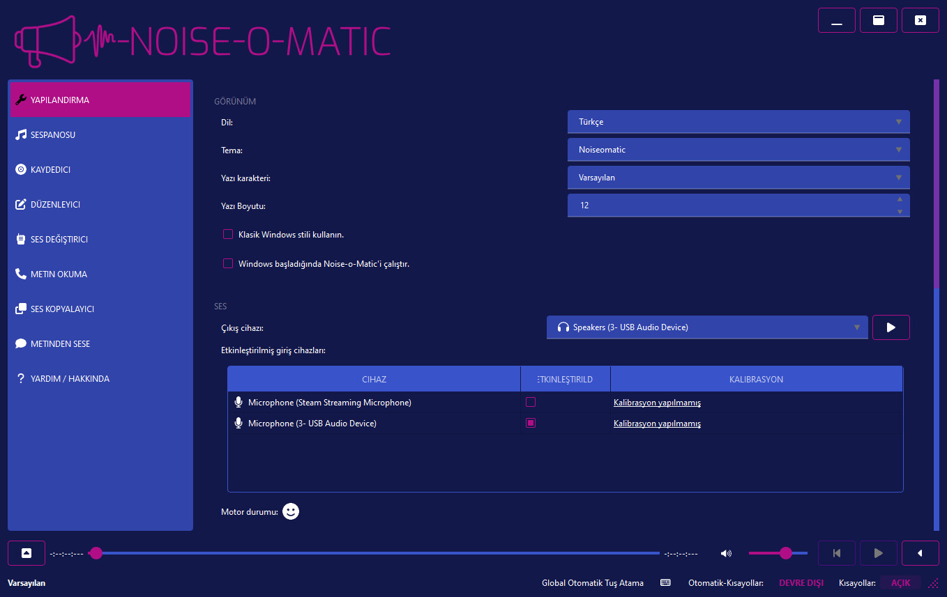This screenshot has width=947, height=597.
Task: Click the left arrow collapse button
Action: click(920, 553)
